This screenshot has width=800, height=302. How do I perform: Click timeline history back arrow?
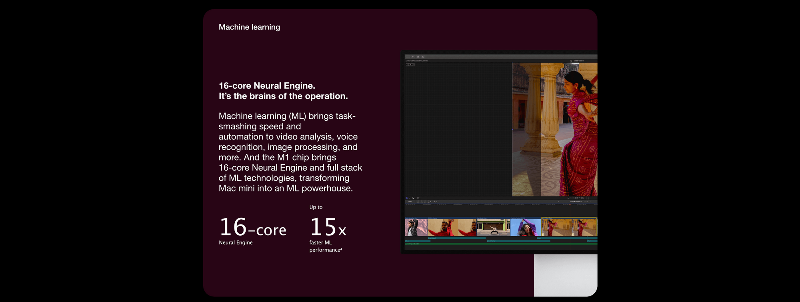pyautogui.click(x=558, y=202)
